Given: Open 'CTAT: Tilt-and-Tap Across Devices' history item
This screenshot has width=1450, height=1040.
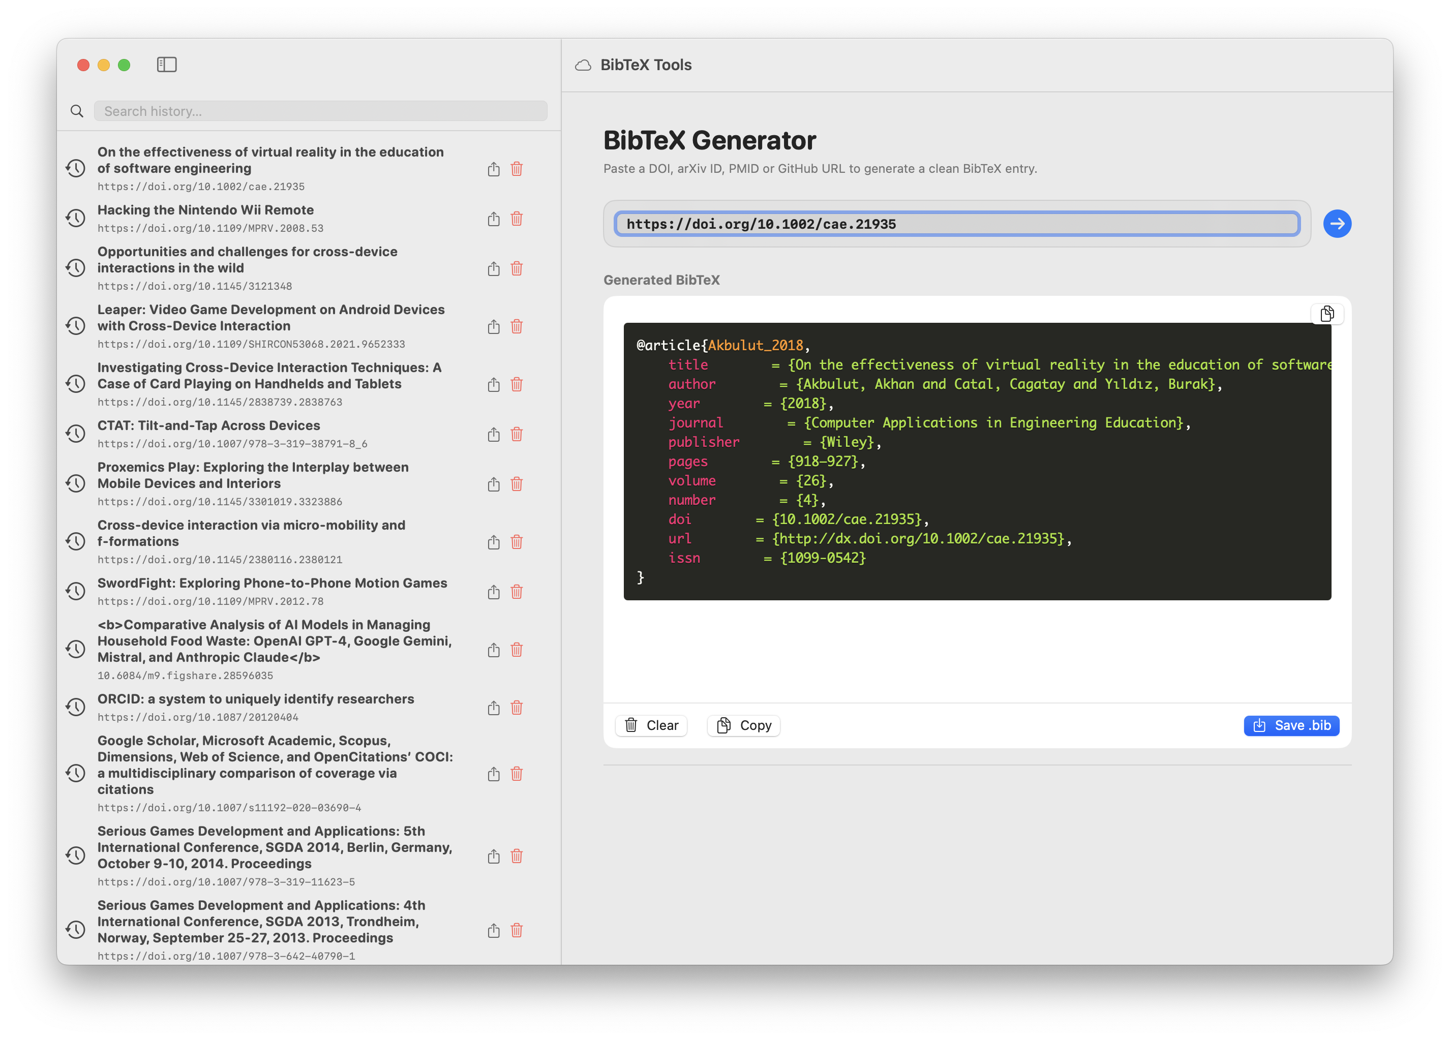Looking at the screenshot, I should tap(208, 425).
